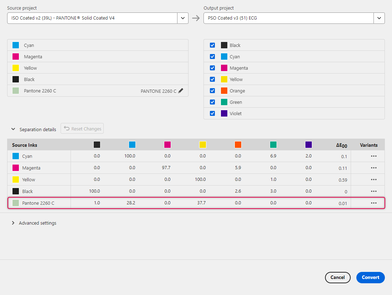The width and height of the screenshot is (392, 295).
Task: Click the Black row green value 3.0
Action: coord(273,191)
